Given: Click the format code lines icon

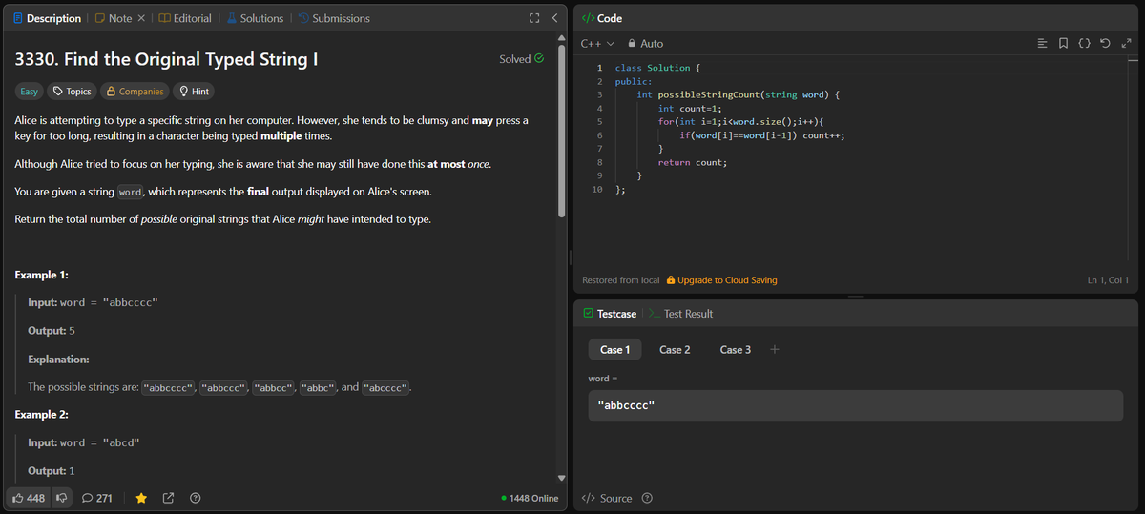Looking at the screenshot, I should tap(1044, 44).
